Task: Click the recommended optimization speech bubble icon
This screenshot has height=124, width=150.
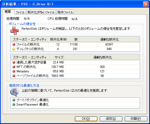Action: tap(14, 92)
